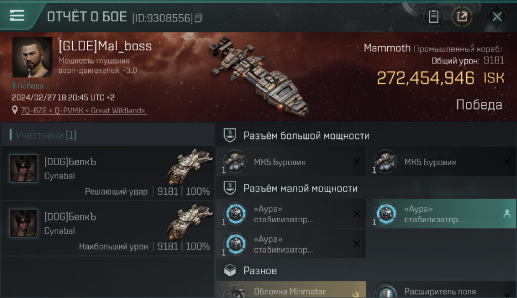Close the battle report window

[x=497, y=17]
